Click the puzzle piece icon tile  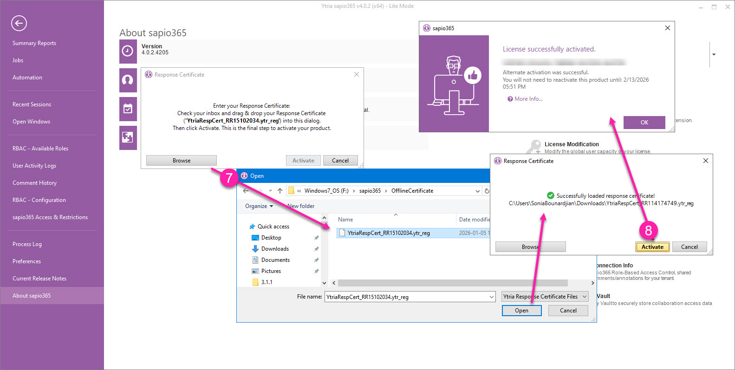[128, 137]
